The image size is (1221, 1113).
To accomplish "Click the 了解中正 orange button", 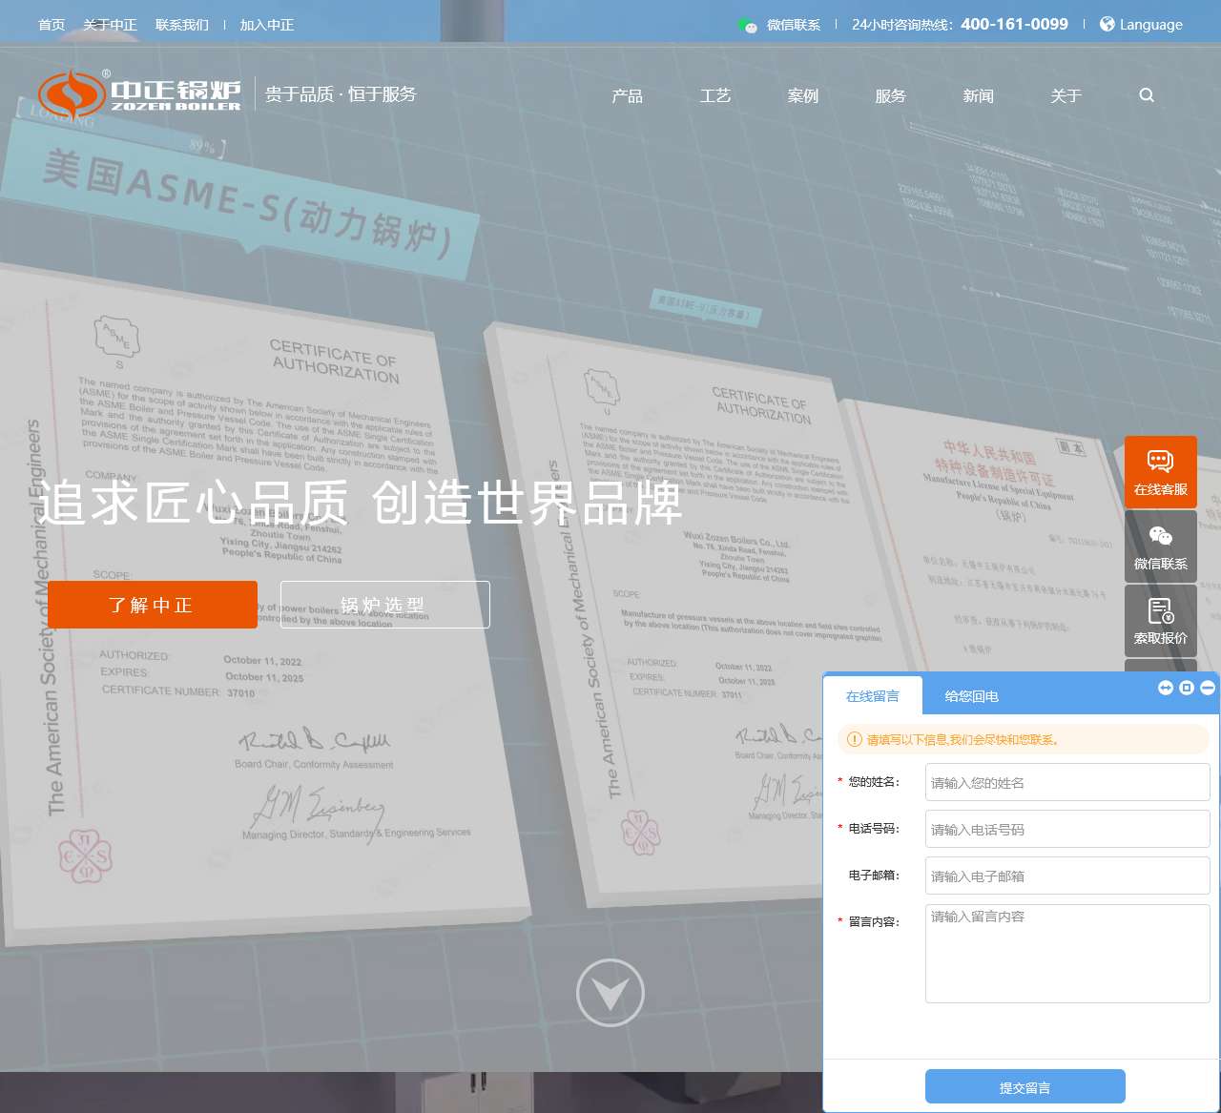I will point(152,605).
